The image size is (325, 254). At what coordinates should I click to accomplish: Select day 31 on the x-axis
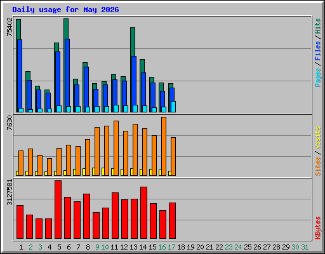[305, 247]
